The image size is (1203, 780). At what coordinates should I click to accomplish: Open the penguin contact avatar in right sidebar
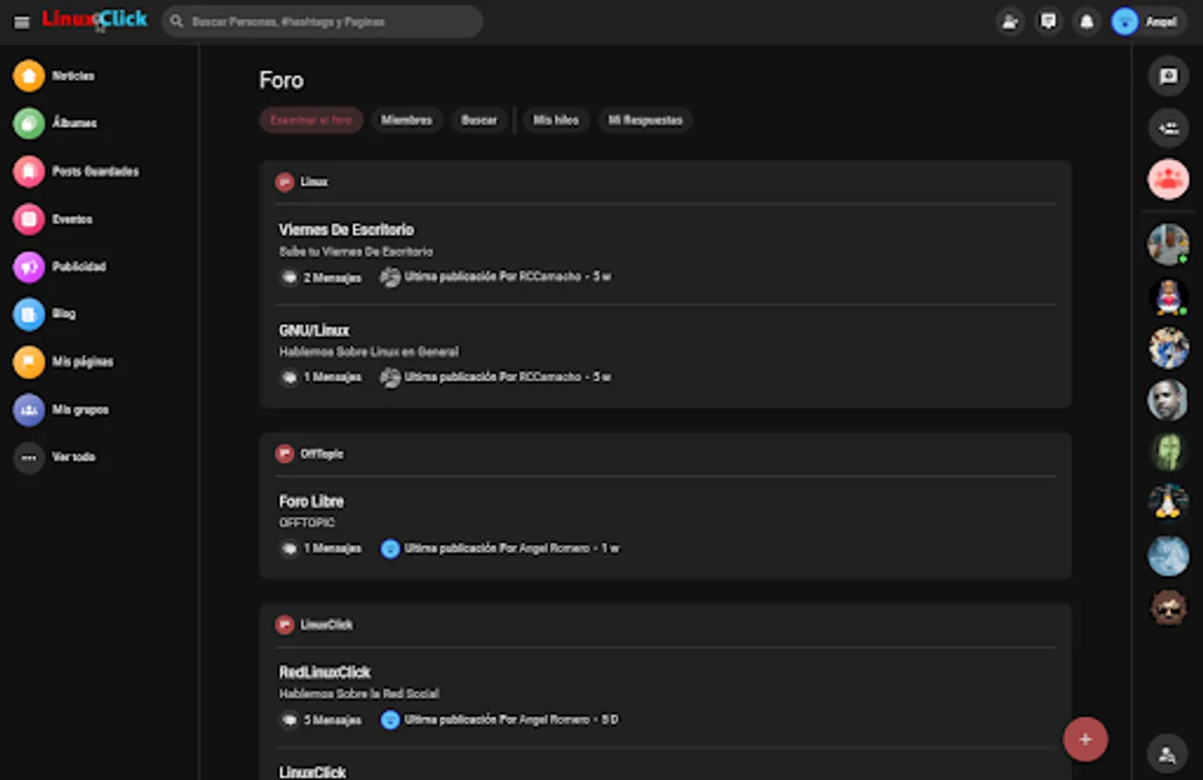pos(1168,504)
